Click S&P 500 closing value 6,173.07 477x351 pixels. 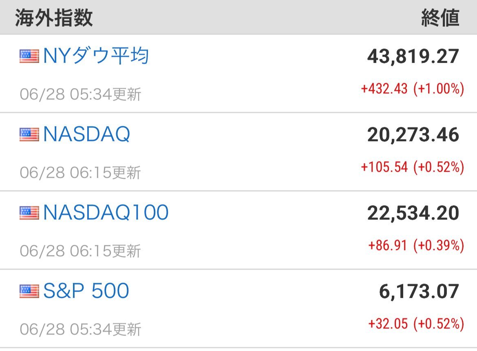pos(419,291)
